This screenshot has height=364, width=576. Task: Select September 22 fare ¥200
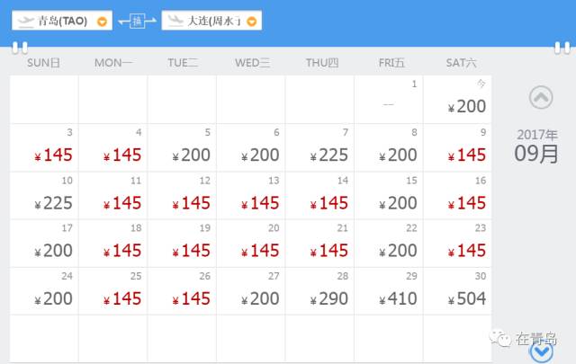point(389,243)
